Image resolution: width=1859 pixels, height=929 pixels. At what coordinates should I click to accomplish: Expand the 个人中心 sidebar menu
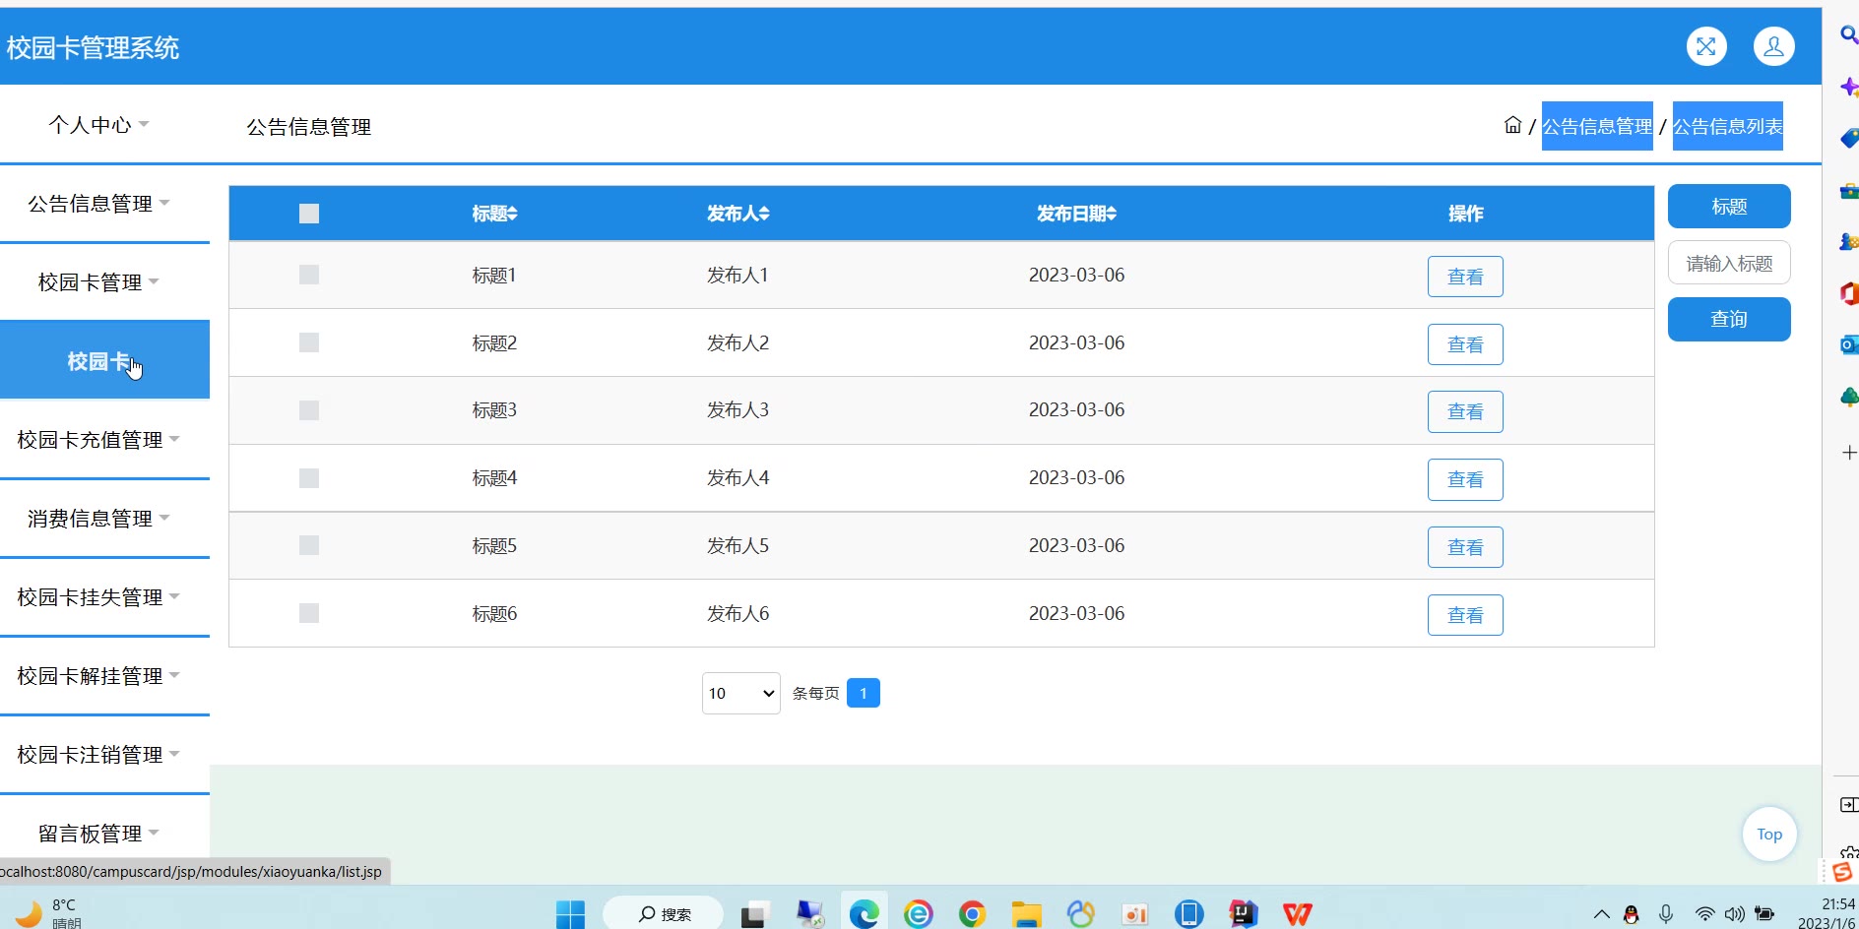[98, 125]
